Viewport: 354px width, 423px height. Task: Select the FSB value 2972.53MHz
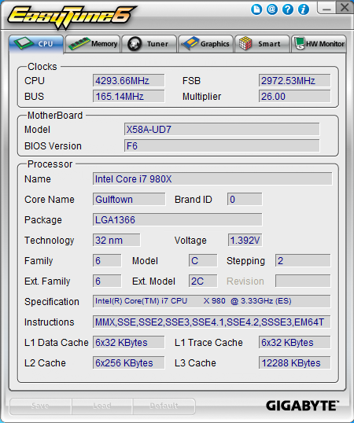(294, 81)
